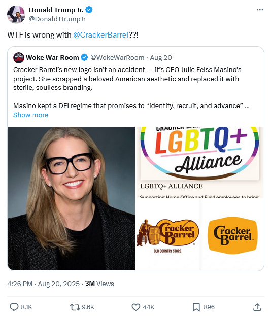Open the @WokeWarRoom handle in quote
Image resolution: width=271 pixels, height=318 pixels.
pos(117,58)
